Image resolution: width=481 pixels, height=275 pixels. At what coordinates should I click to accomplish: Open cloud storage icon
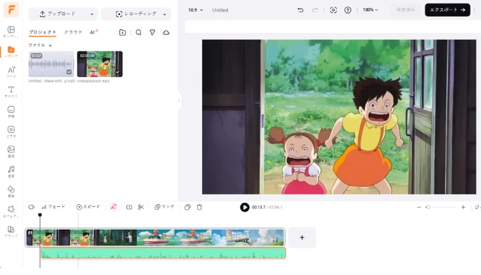(166, 32)
